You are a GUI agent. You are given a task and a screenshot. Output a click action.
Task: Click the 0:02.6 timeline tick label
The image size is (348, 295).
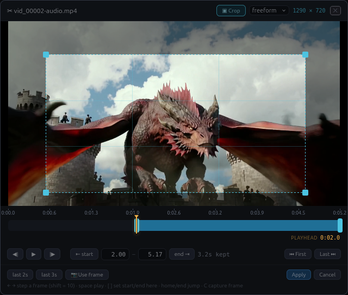(x=174, y=213)
